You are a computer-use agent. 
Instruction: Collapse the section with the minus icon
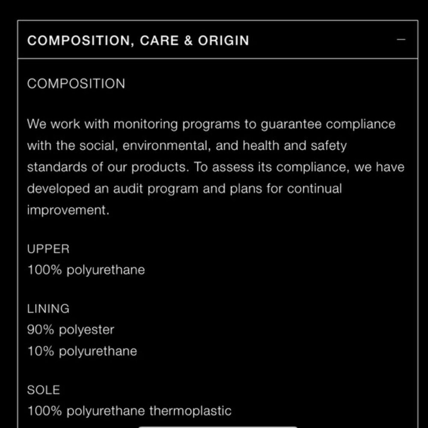[x=401, y=40]
